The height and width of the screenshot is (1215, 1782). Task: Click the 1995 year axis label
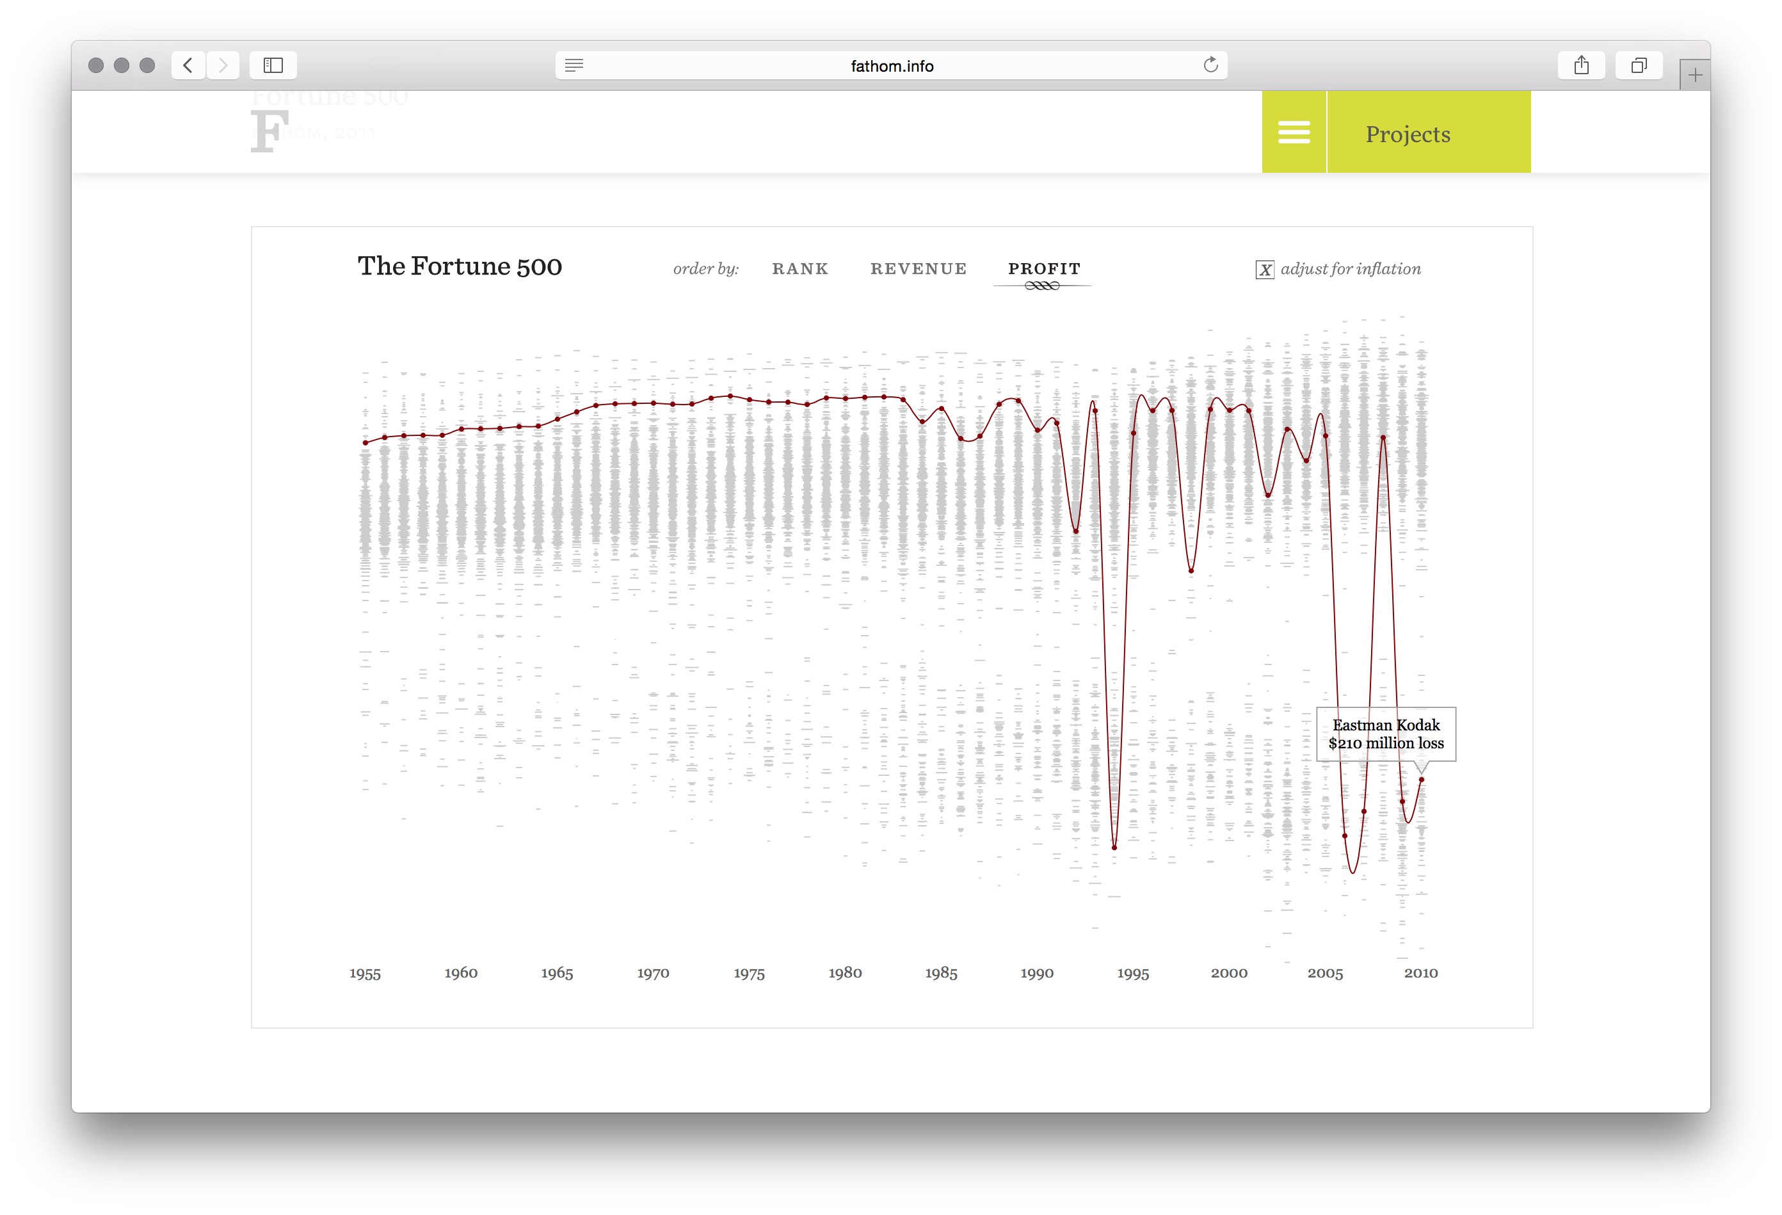click(x=1132, y=974)
